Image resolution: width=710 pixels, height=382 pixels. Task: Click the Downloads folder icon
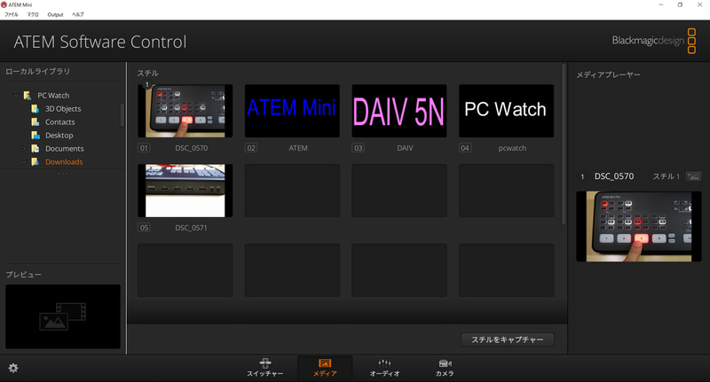(35, 162)
